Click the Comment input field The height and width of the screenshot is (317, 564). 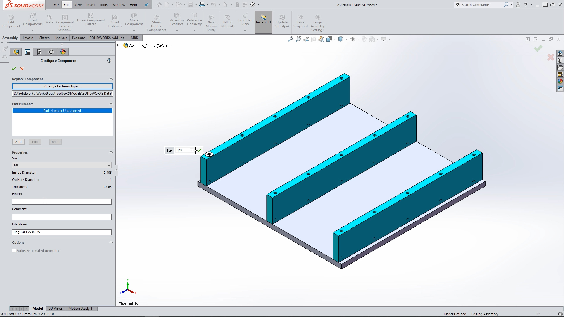[62, 217]
